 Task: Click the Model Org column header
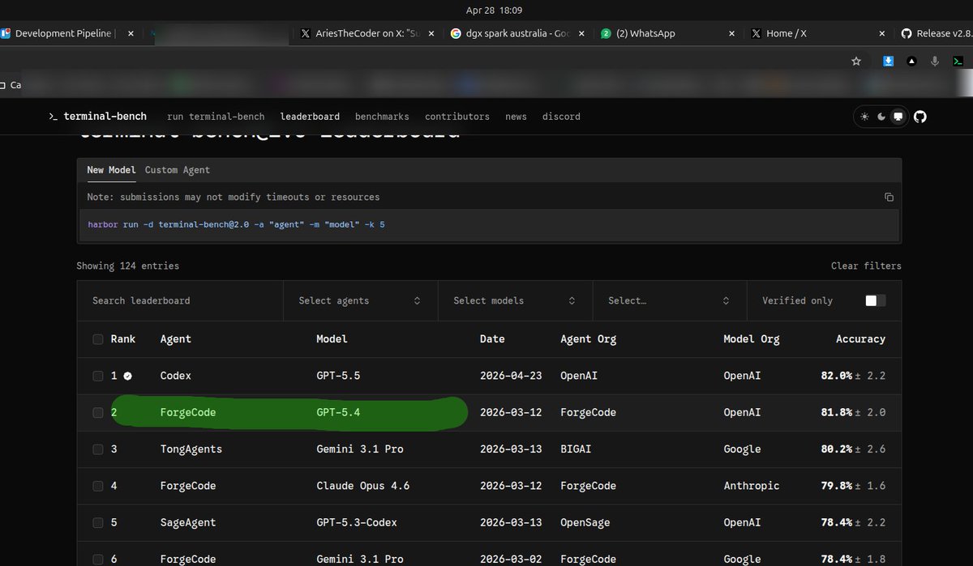[x=752, y=339]
